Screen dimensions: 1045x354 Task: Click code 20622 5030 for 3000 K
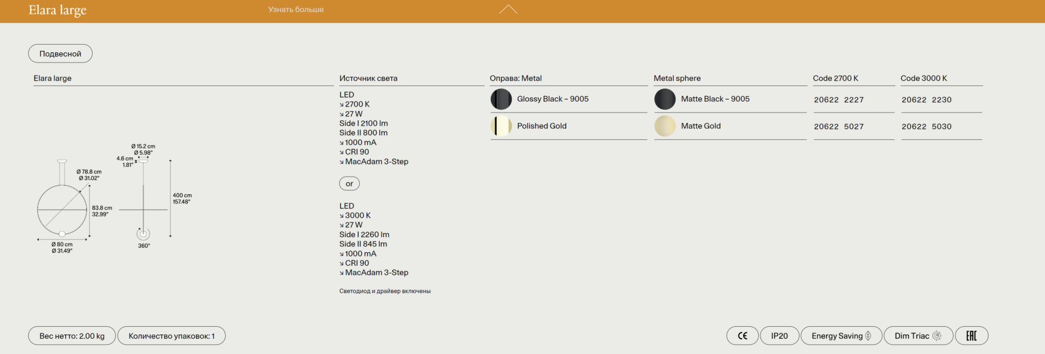click(926, 127)
